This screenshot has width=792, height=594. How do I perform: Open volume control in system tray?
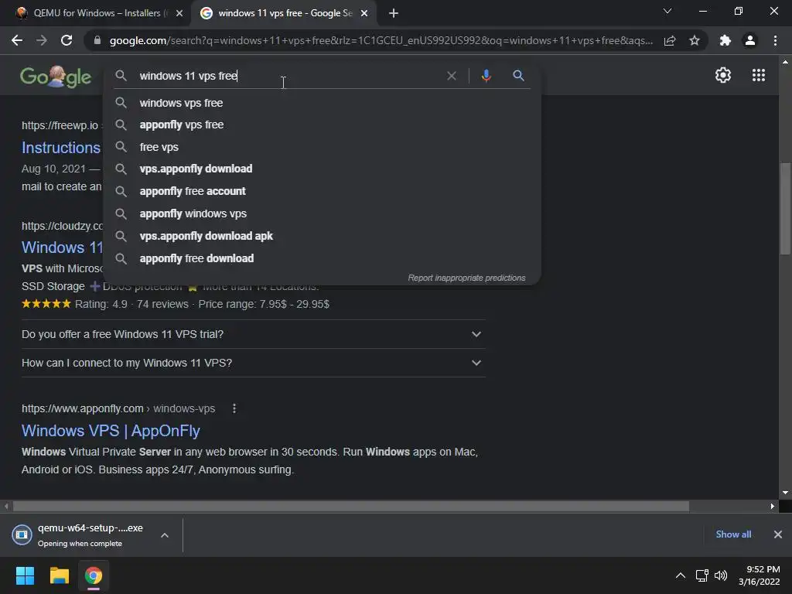721,575
